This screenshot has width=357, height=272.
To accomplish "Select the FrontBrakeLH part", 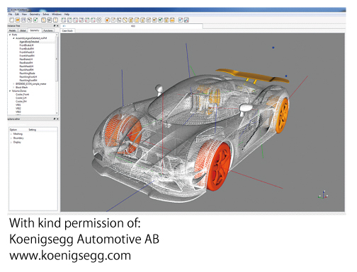I will pos(26,45).
